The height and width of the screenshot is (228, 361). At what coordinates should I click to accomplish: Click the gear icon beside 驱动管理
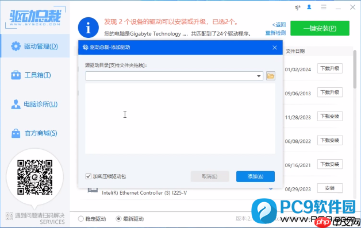click(16, 47)
